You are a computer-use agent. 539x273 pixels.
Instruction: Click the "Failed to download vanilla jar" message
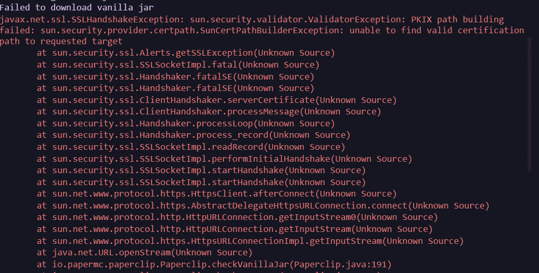coord(76,7)
